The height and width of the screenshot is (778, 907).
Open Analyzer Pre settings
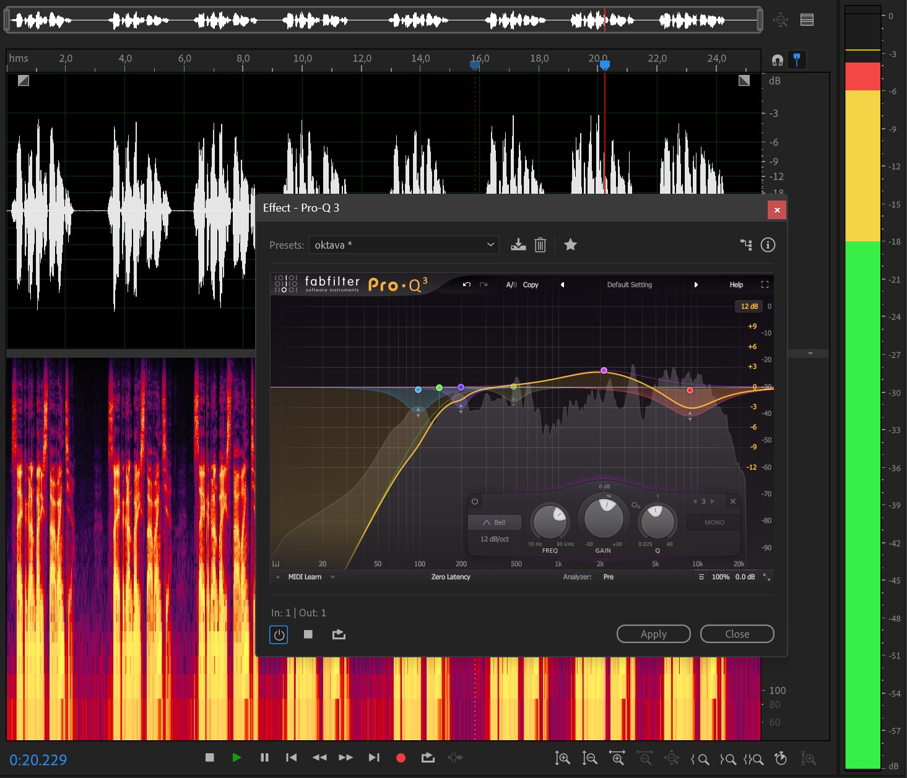pos(609,577)
